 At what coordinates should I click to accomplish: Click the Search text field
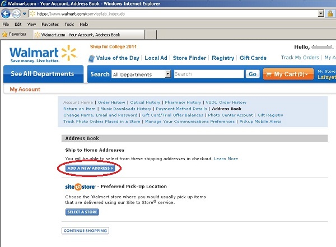[x=209, y=74]
